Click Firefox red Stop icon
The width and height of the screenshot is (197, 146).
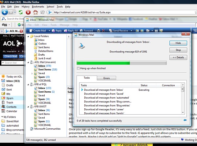pyautogui.click(x=28, y=12)
